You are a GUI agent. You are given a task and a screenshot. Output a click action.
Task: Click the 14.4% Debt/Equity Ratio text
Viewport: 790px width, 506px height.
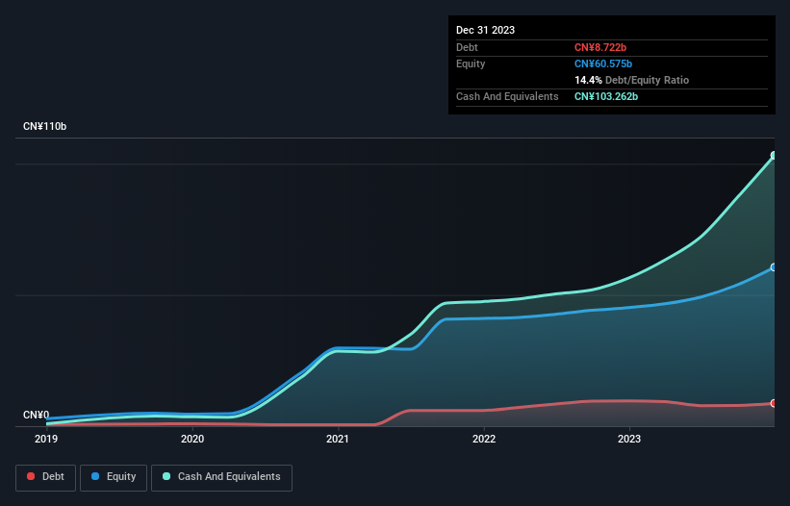pos(631,80)
